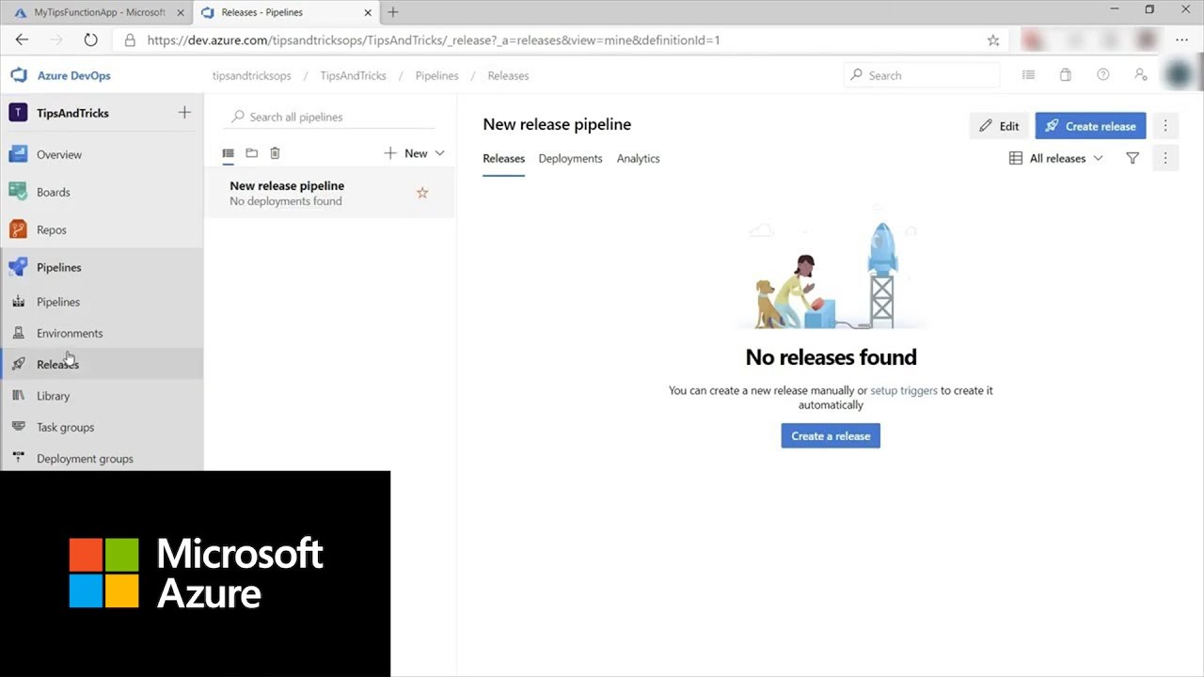Add new item with plus beside TipsAndTricks
The height and width of the screenshot is (677, 1204).
(x=184, y=113)
